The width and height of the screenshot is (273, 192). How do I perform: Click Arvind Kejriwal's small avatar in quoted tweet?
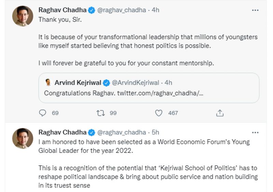point(48,83)
